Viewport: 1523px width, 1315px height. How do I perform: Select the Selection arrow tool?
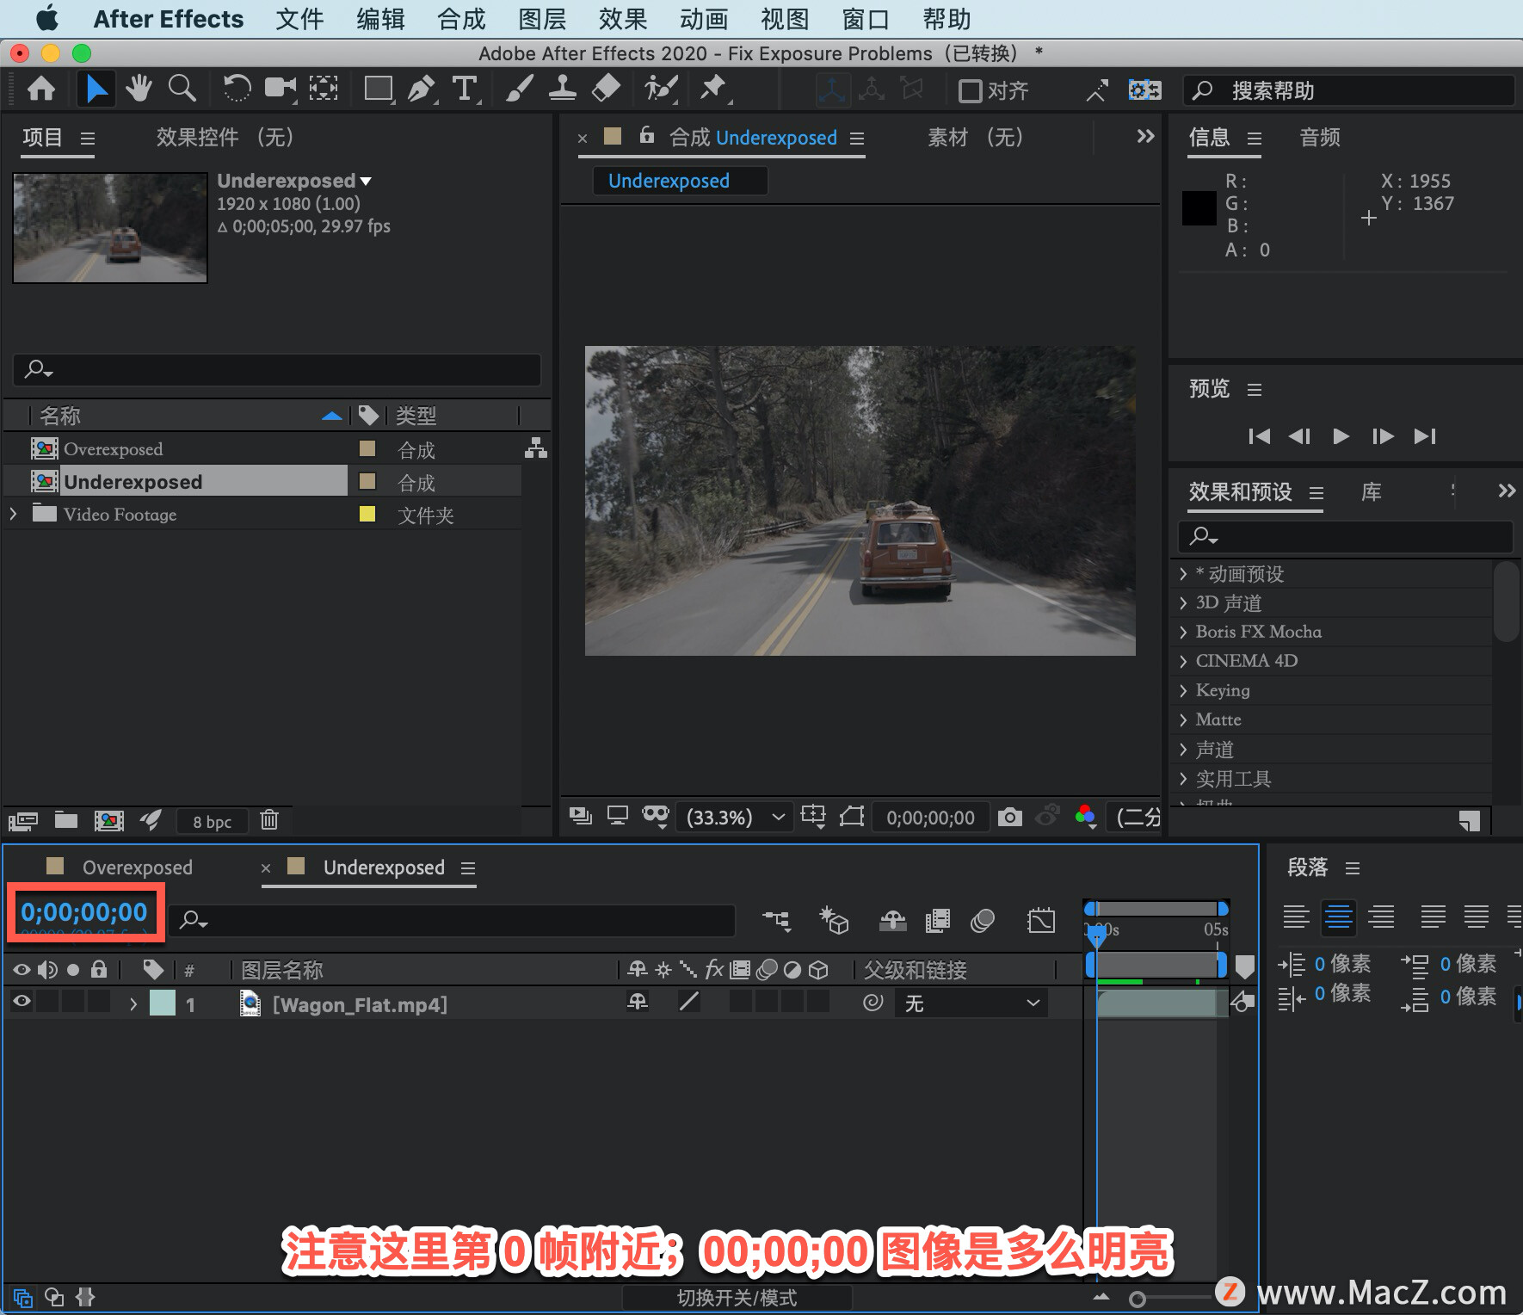(x=96, y=89)
